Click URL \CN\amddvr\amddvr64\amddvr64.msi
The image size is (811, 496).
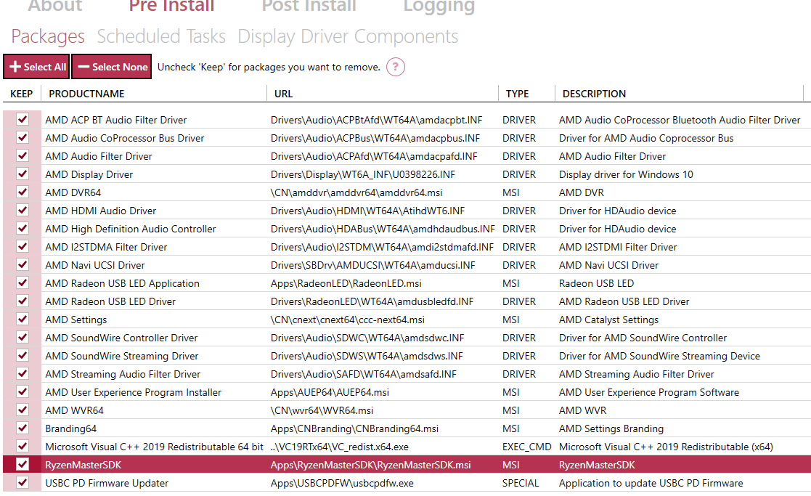[x=356, y=192]
